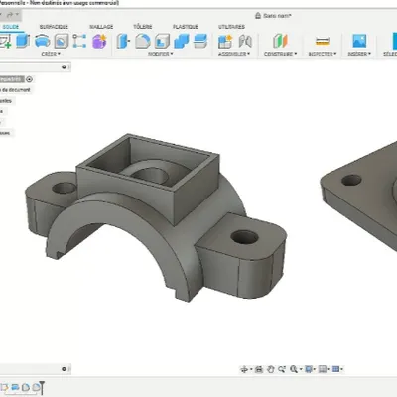Select the Create Sketch tool
Viewport: 397px width, 397px height.
click(x=5, y=41)
